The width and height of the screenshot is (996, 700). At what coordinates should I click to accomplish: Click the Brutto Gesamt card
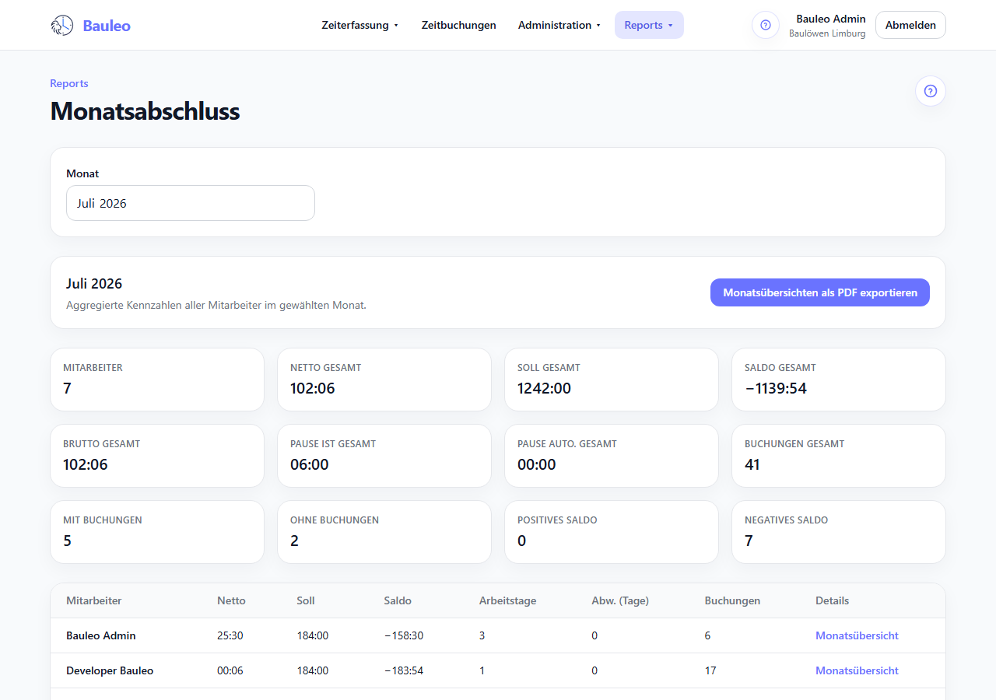point(157,456)
